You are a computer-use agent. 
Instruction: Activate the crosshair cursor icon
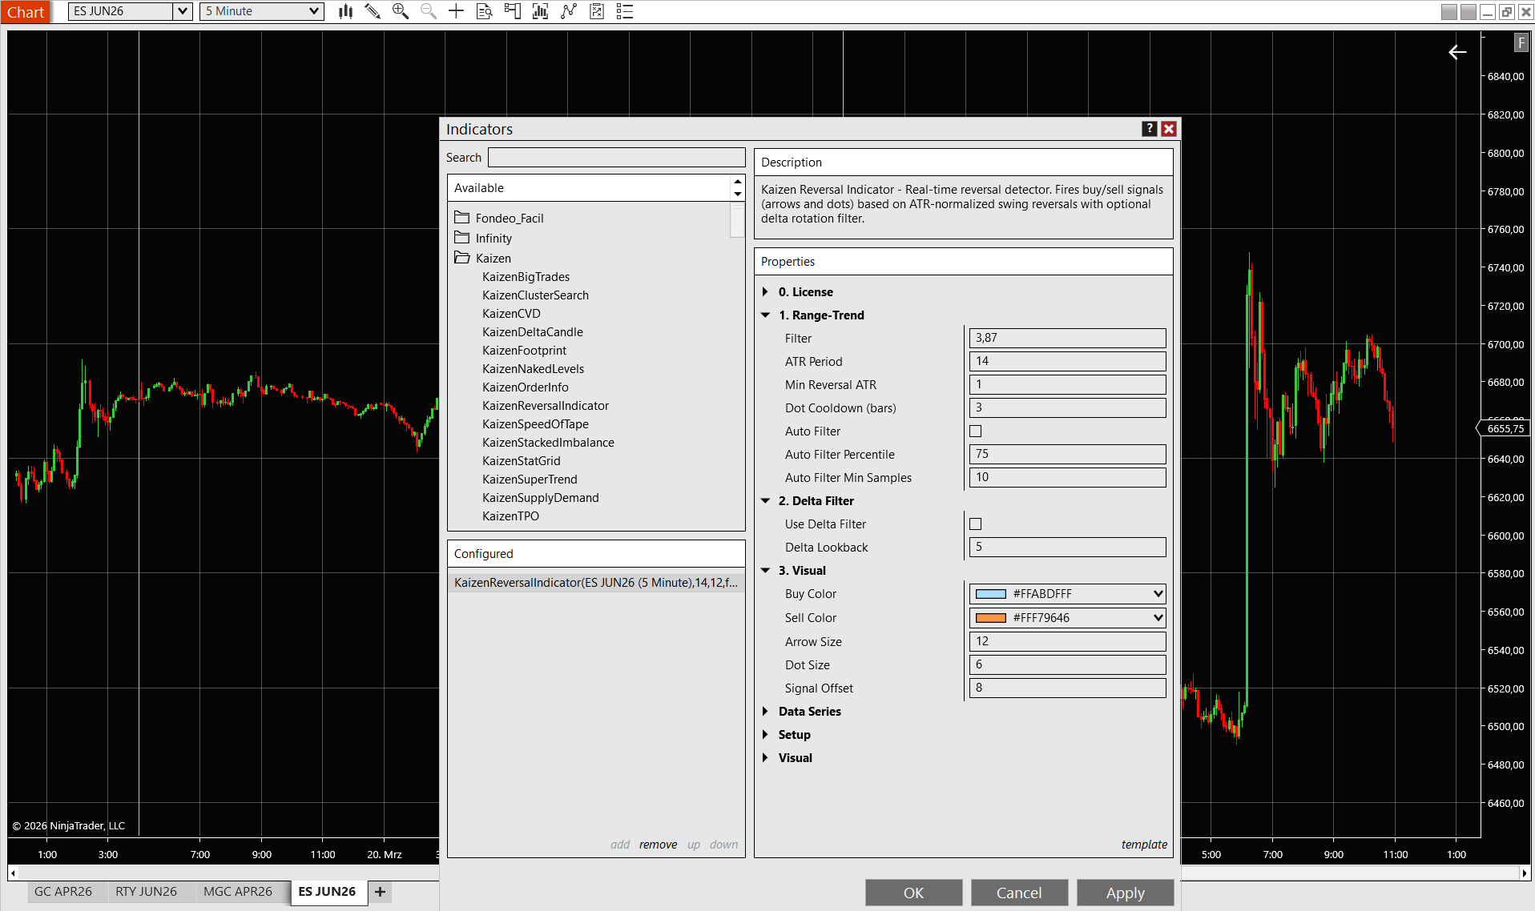(456, 11)
